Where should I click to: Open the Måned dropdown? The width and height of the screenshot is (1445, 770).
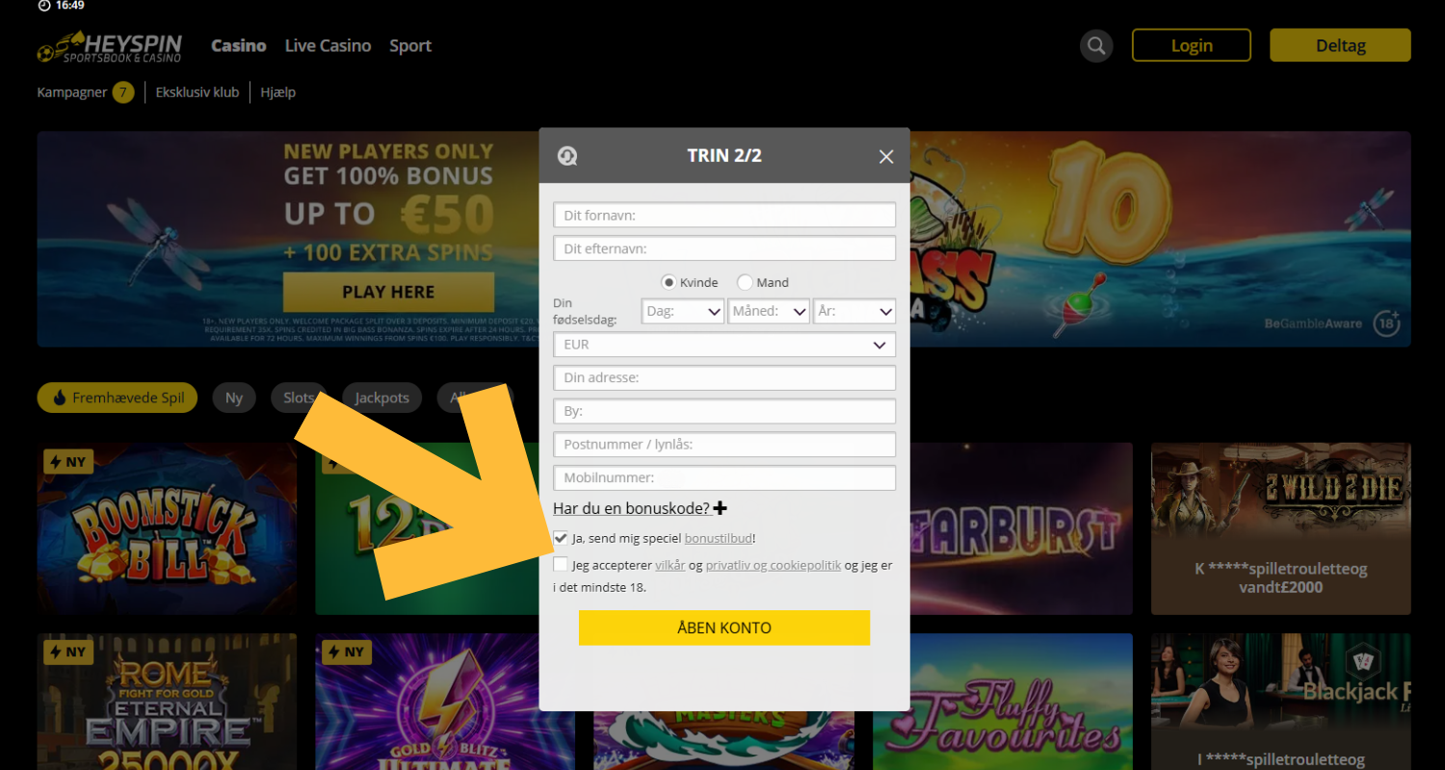[x=769, y=311]
